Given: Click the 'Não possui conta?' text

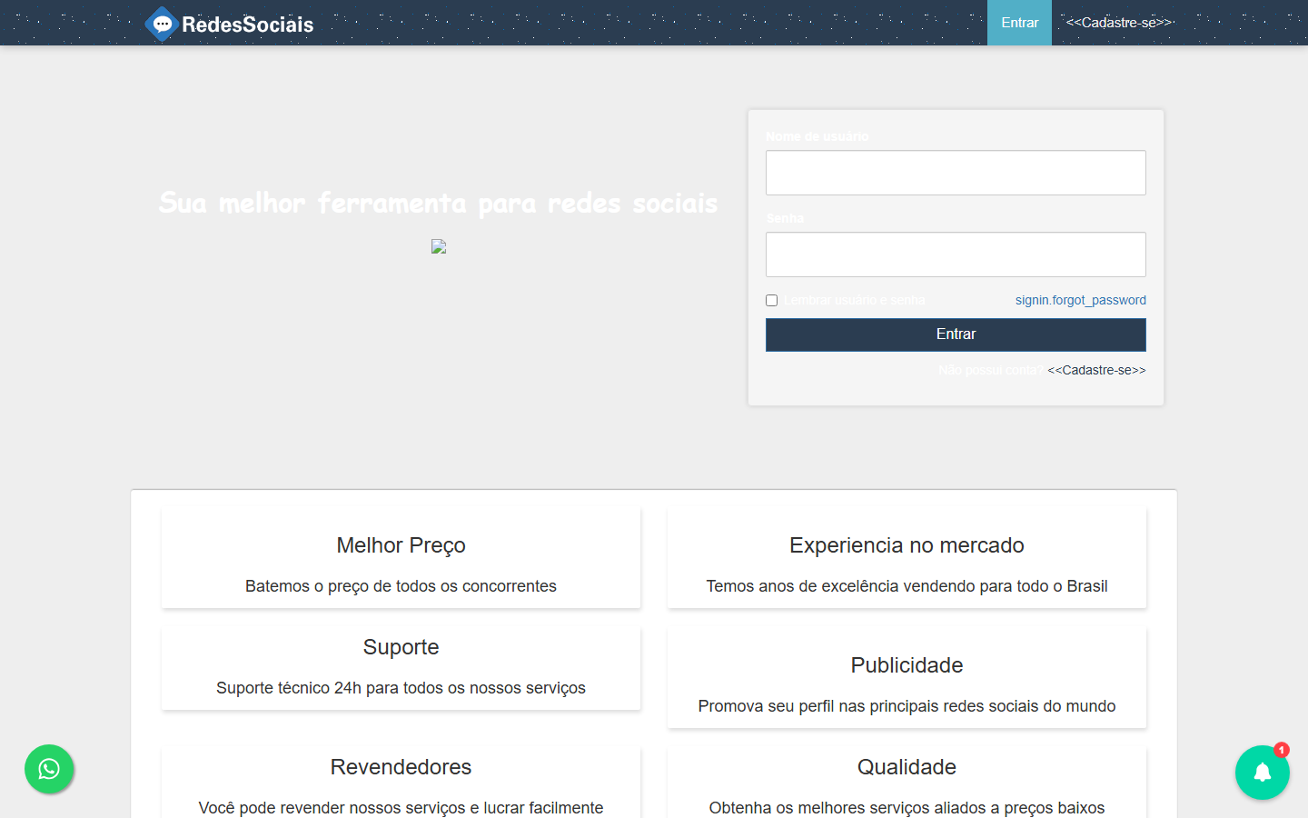Looking at the screenshot, I should click(x=991, y=370).
